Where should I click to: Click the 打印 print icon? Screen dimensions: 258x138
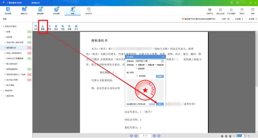coord(36,27)
